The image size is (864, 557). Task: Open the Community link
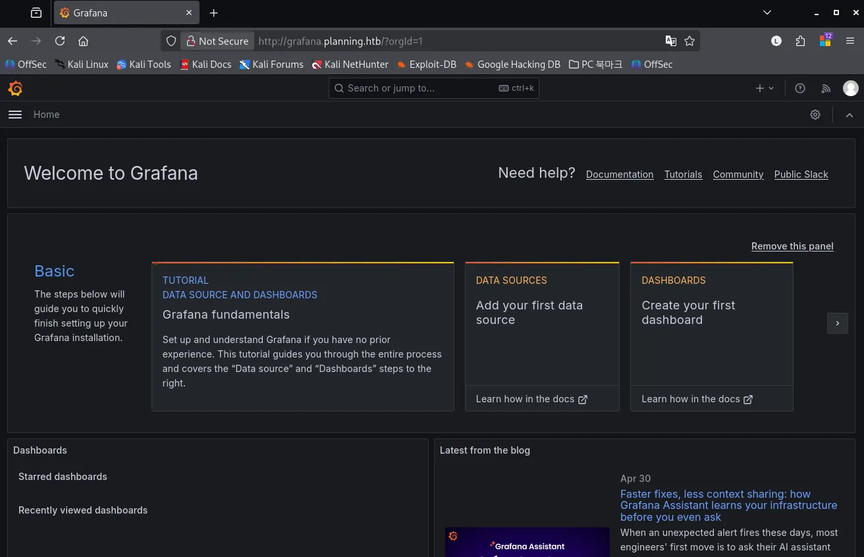click(738, 174)
